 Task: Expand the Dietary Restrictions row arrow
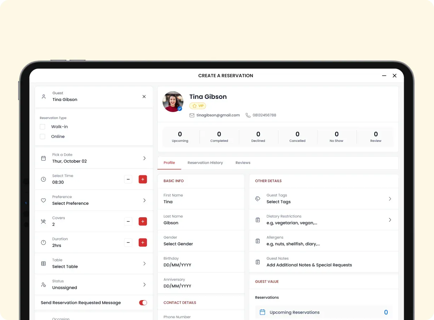click(390, 220)
